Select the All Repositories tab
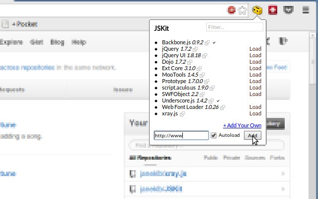Viewport: 318px width, 199px height. (150, 158)
